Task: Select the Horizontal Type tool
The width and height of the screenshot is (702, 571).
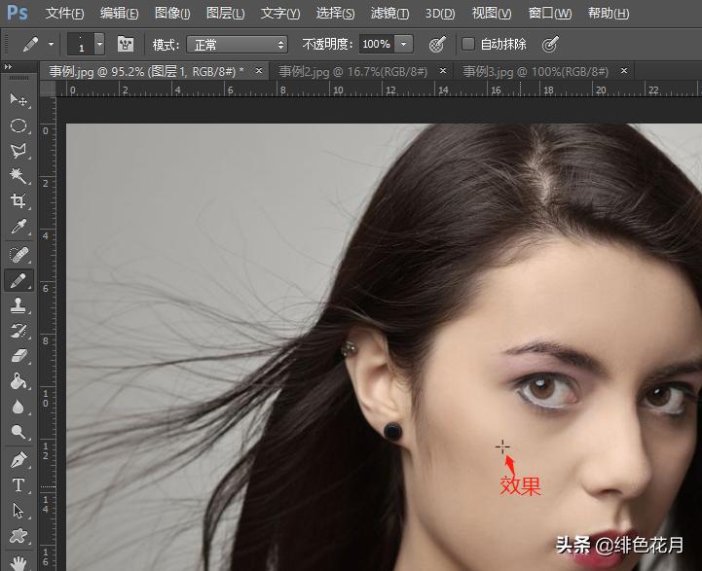Action: click(x=18, y=484)
